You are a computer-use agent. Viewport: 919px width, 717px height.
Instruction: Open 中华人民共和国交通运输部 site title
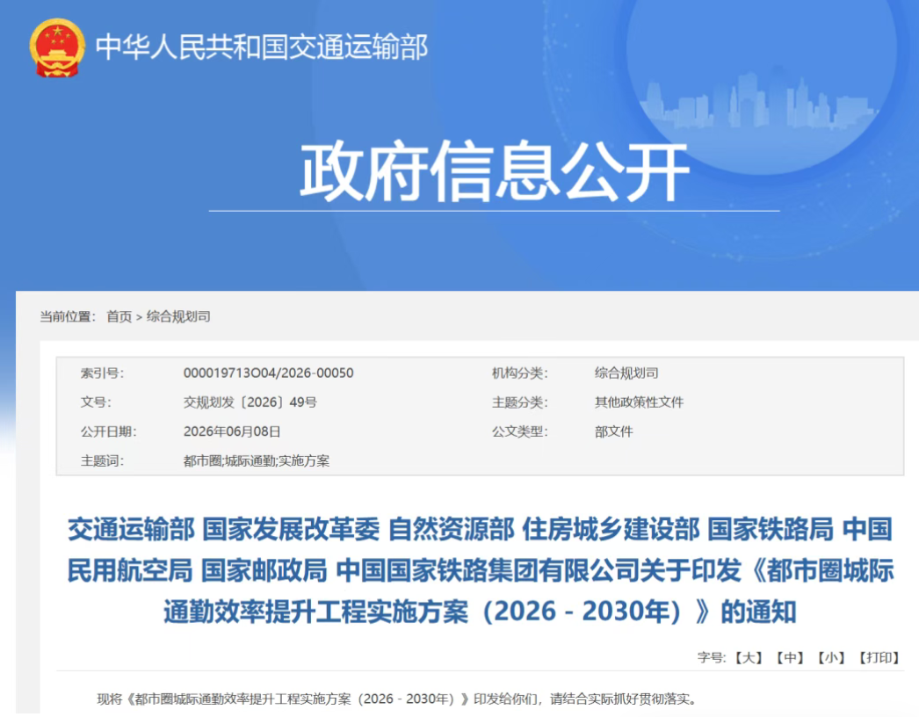262,47
